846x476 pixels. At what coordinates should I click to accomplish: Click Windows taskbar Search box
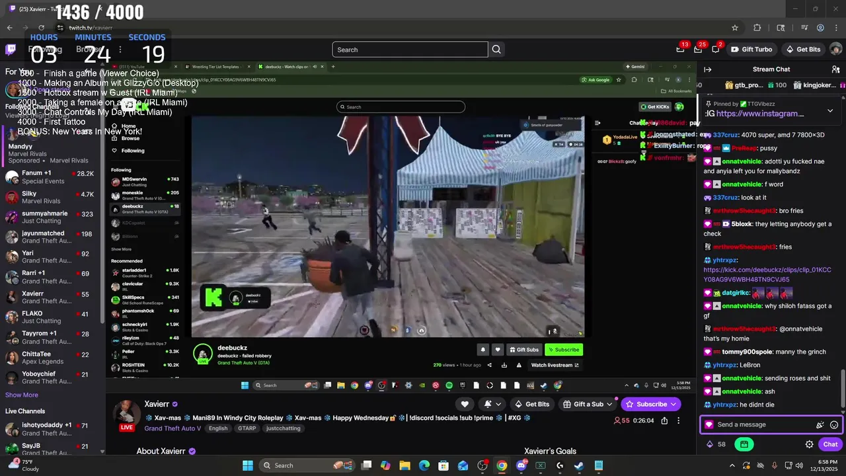[307, 465]
